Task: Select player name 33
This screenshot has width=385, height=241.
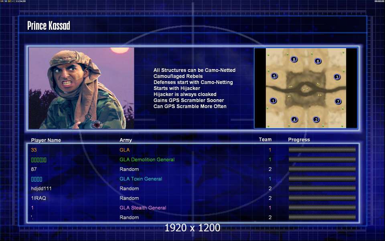Action: point(34,150)
